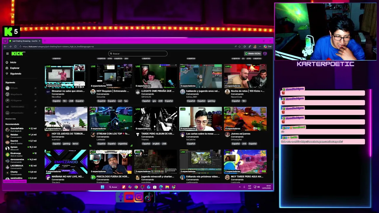Open 'MAÑANA NO HAY LIVE' stream thumbnail

coord(66,162)
